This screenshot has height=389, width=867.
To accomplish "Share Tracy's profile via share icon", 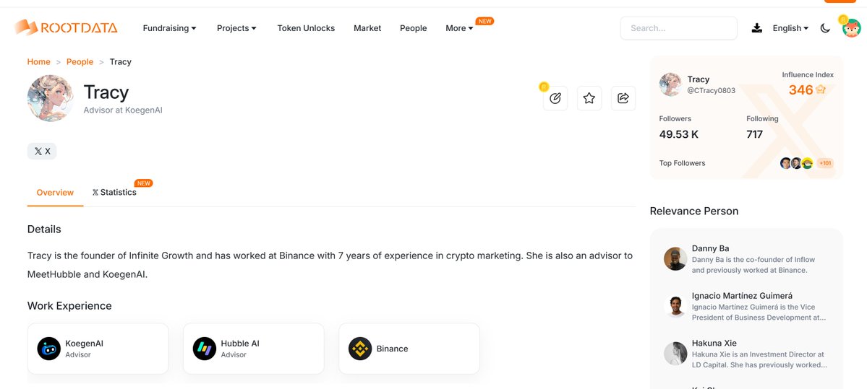I will [623, 98].
